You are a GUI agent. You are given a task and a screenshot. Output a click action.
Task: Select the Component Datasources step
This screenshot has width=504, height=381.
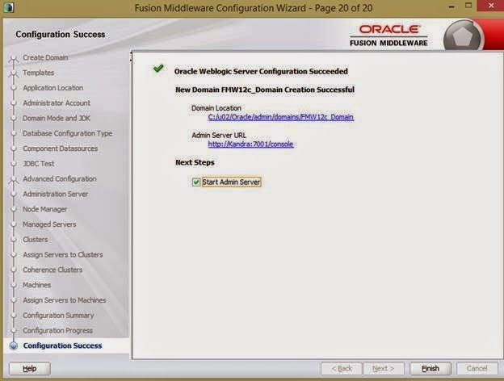point(60,149)
